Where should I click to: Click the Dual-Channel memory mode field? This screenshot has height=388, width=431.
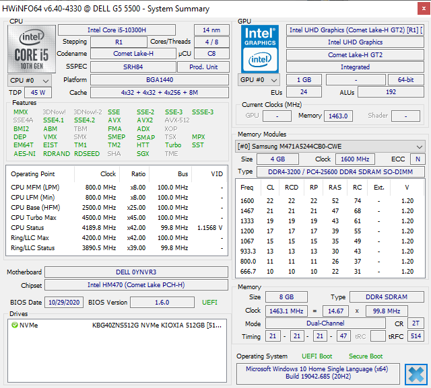tap(324, 323)
